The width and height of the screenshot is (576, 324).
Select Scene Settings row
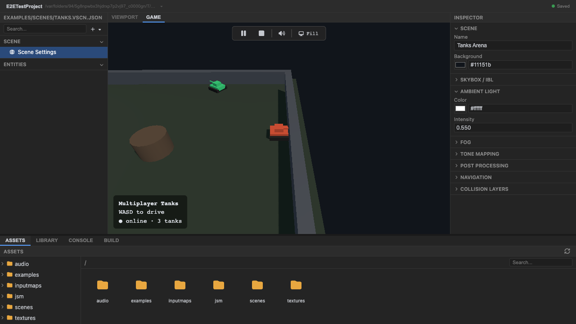click(54, 52)
